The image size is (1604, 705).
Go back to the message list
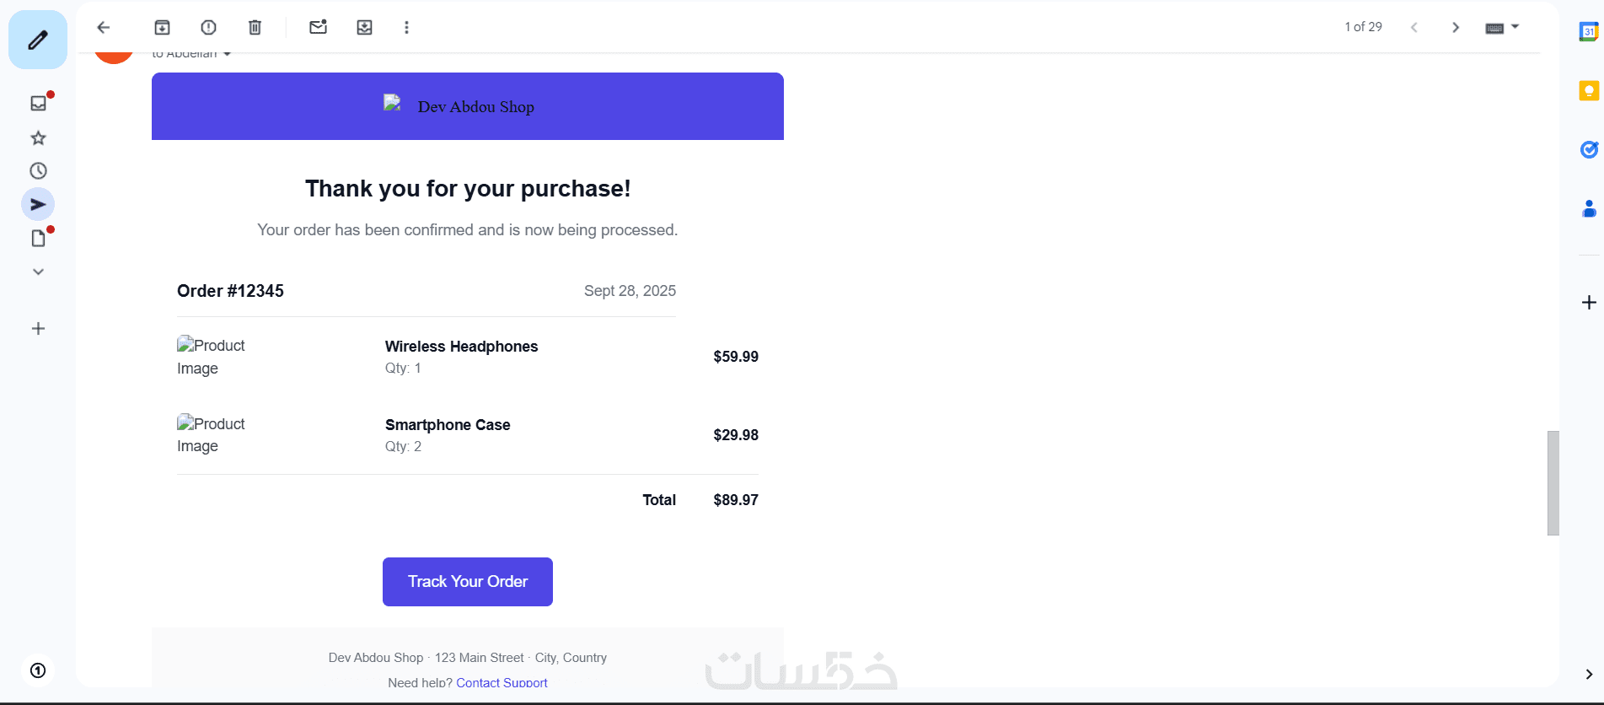point(104,28)
